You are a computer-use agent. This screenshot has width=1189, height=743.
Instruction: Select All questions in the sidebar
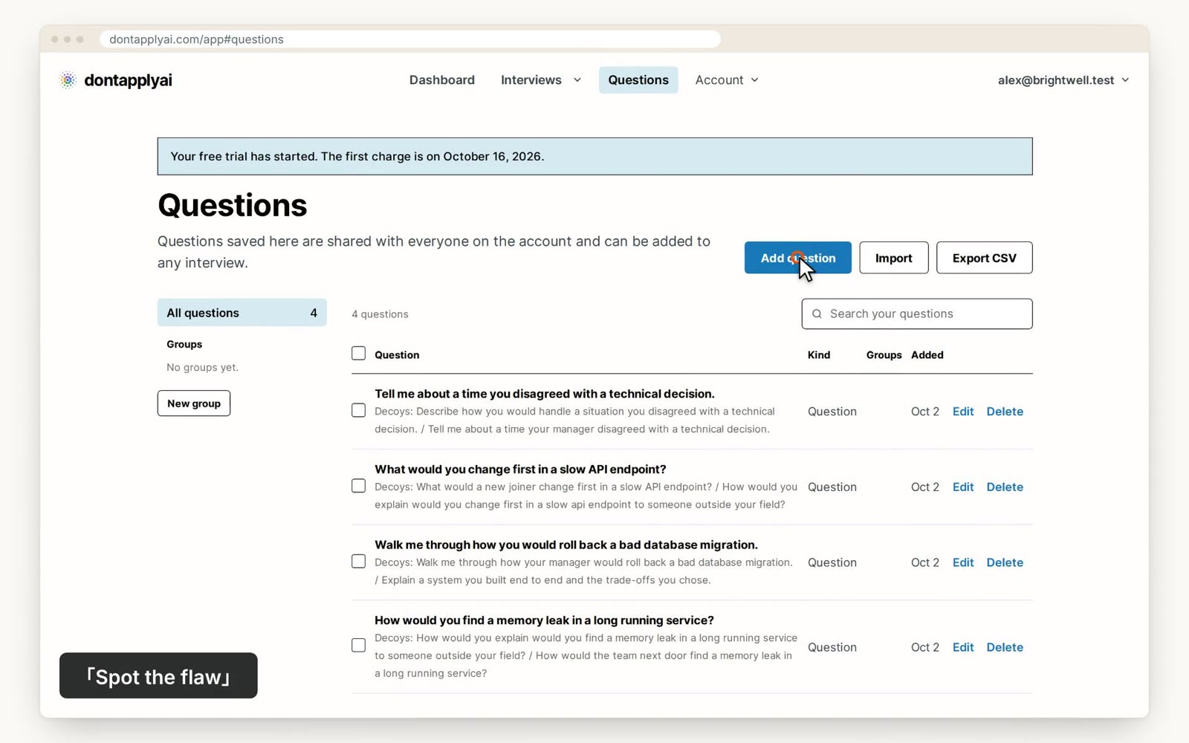pyautogui.click(x=242, y=313)
